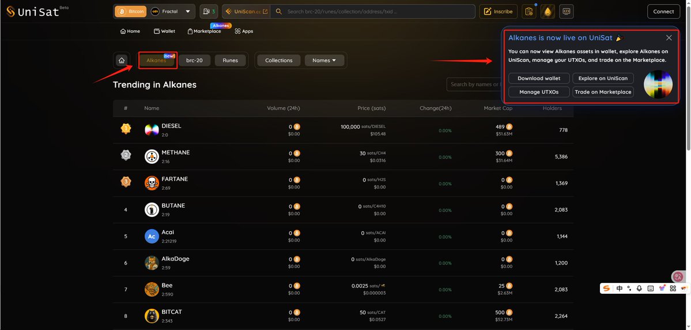Image resolution: width=691 pixels, height=330 pixels.
Task: Open the IME toolbox grid icon
Action: click(673, 288)
